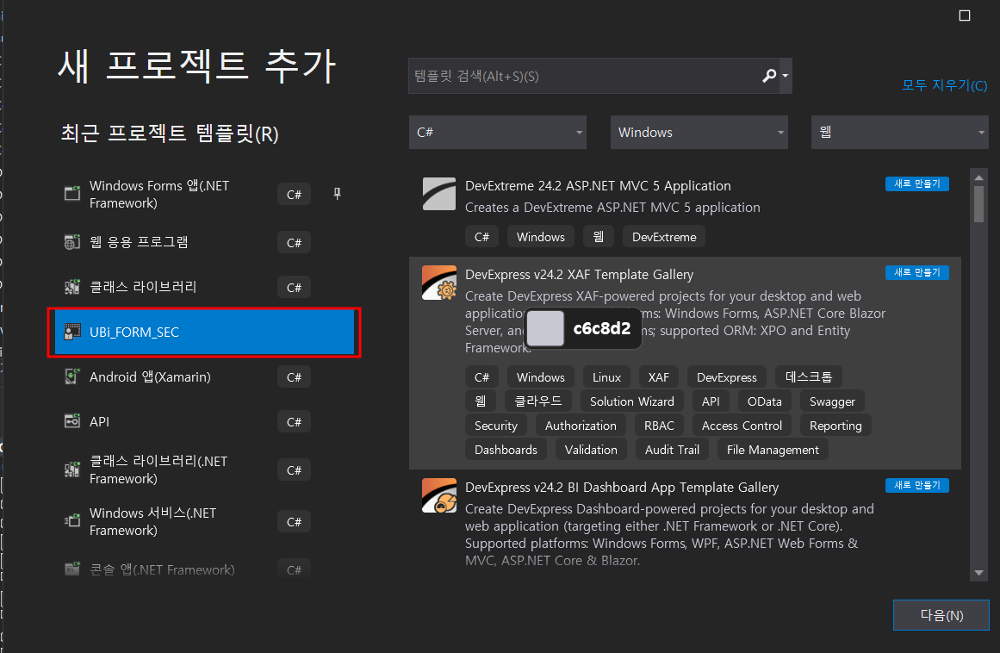Click the BI Dashboard App Template Gallery icon
This screenshot has width=1000, height=653.
click(x=438, y=495)
